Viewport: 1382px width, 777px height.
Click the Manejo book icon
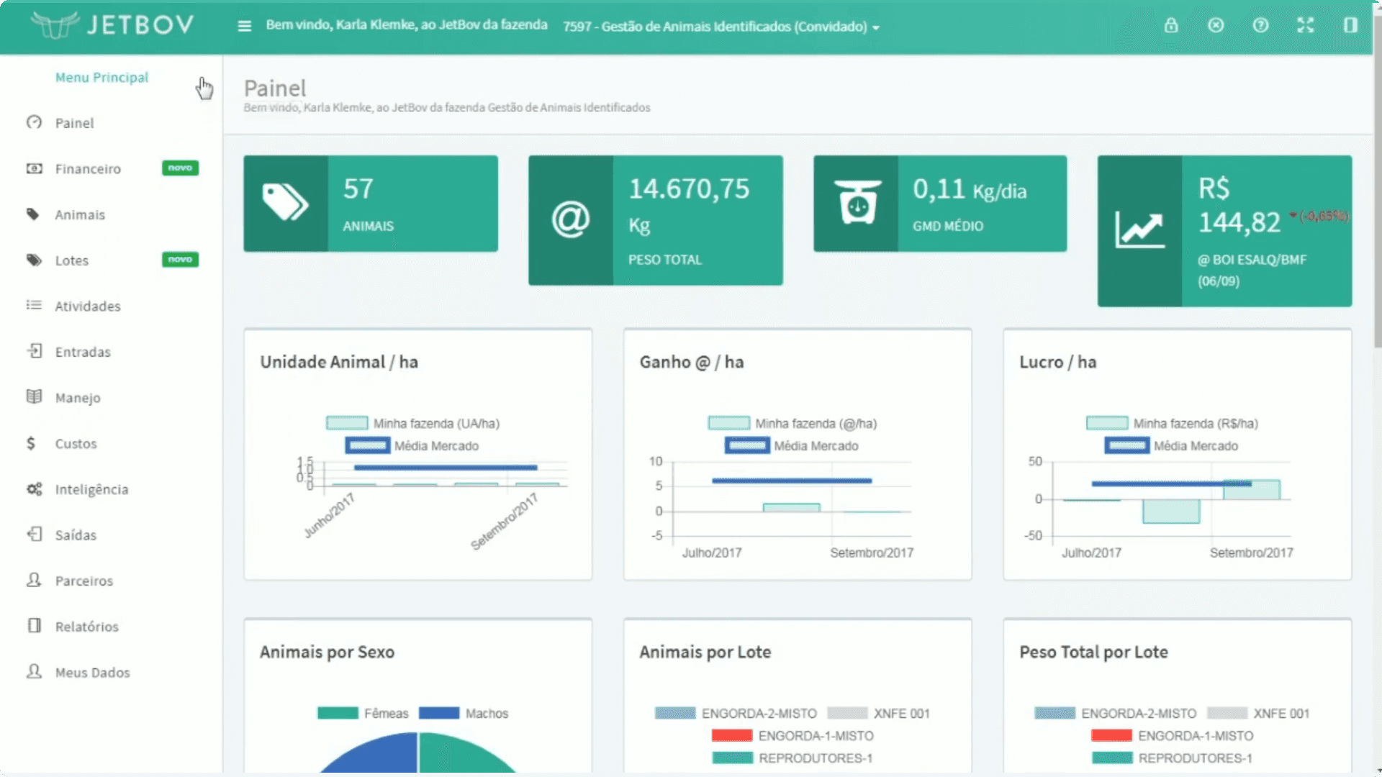[x=34, y=396]
